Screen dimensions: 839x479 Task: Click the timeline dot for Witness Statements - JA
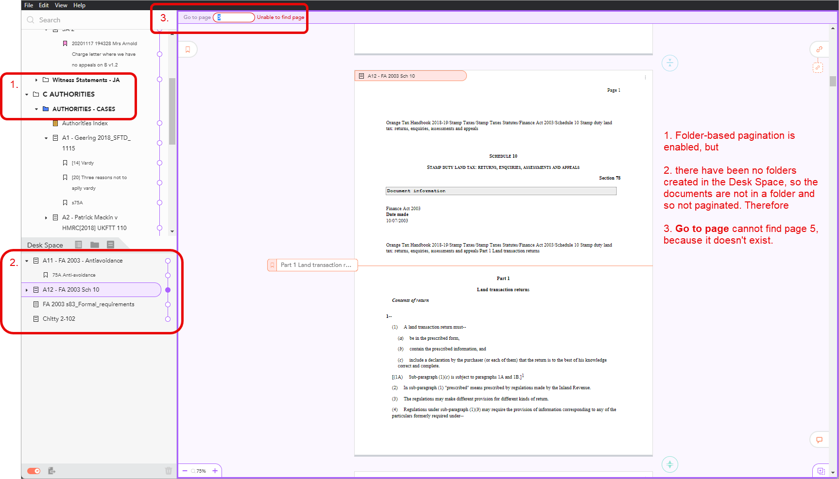(x=159, y=79)
